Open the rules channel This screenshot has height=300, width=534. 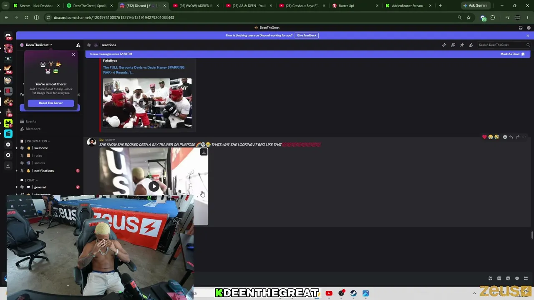(50, 156)
